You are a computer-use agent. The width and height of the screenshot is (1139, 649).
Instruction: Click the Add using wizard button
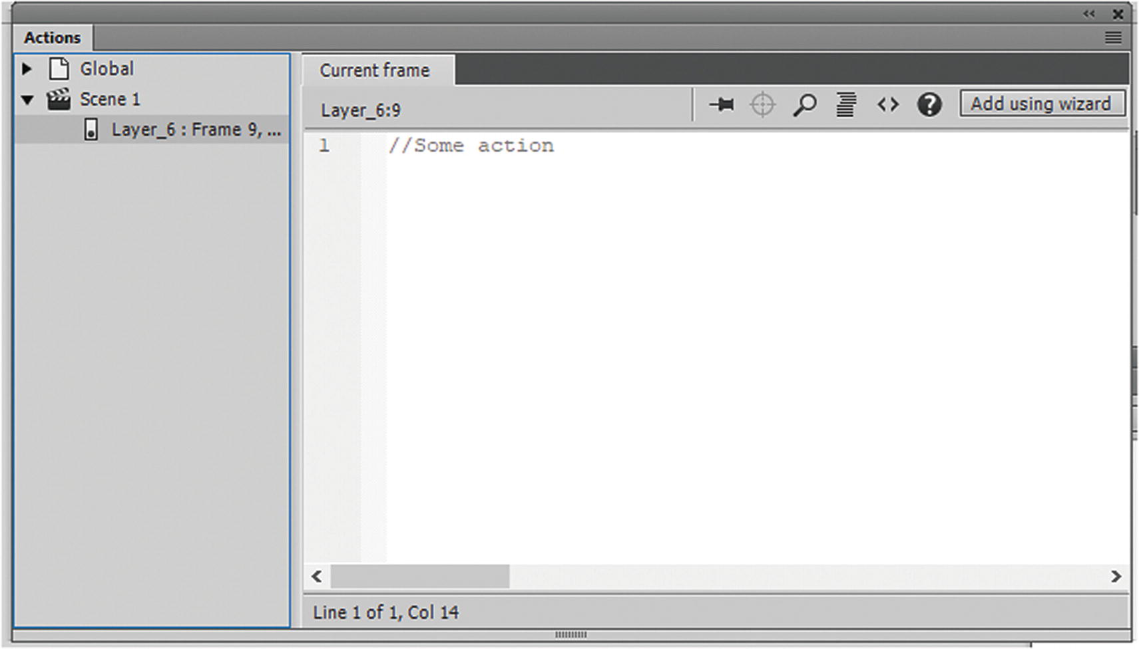pos(1042,104)
